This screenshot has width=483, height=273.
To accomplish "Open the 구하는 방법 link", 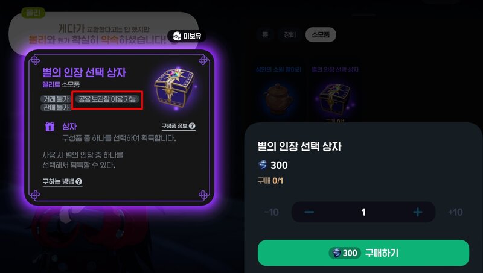I will point(62,181).
